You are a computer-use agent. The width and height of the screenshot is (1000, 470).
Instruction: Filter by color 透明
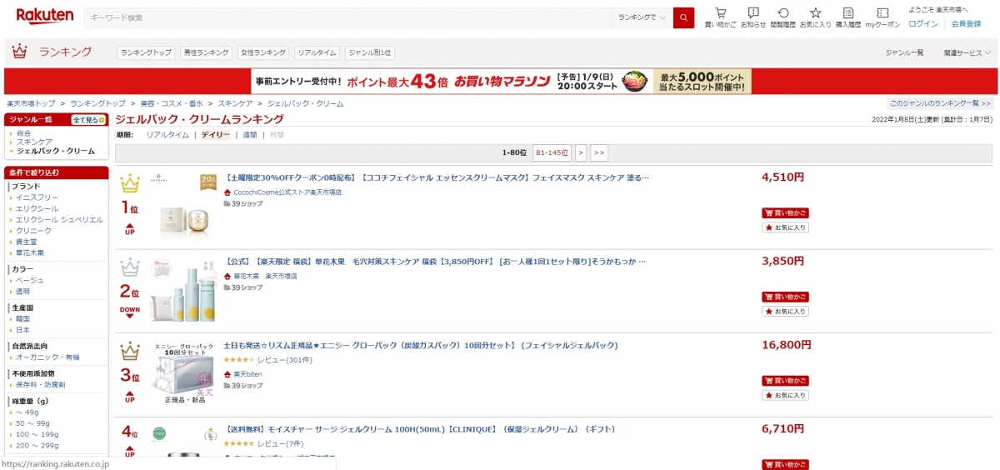22,292
